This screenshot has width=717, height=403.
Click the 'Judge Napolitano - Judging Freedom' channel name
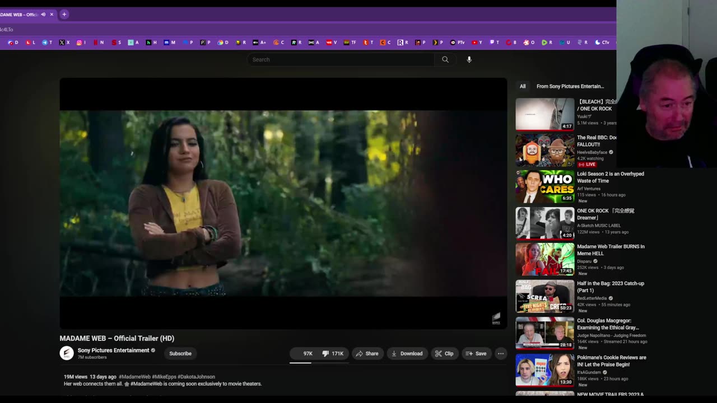click(x=611, y=335)
